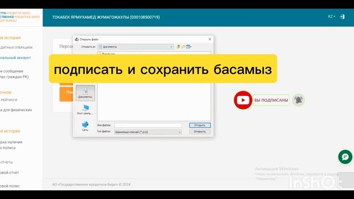Change the file list view mode icon
This screenshot has height=199, width=354.
pos(189,46)
